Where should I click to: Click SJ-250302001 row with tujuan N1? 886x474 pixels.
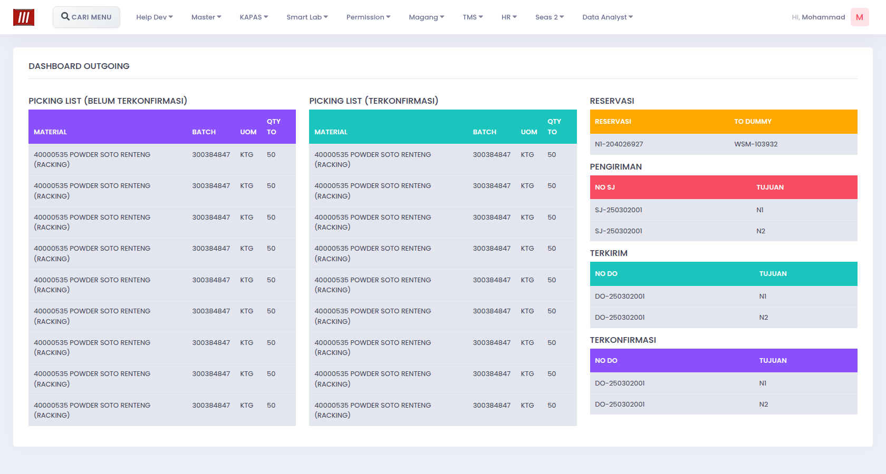point(724,210)
